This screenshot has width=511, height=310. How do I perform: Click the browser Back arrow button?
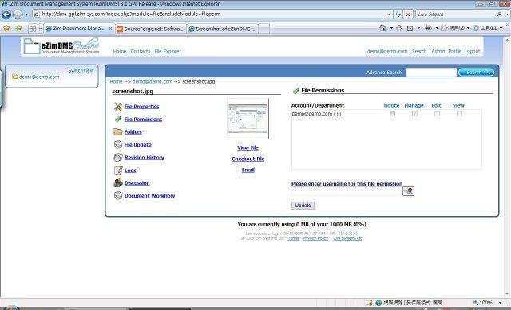pos(6,14)
